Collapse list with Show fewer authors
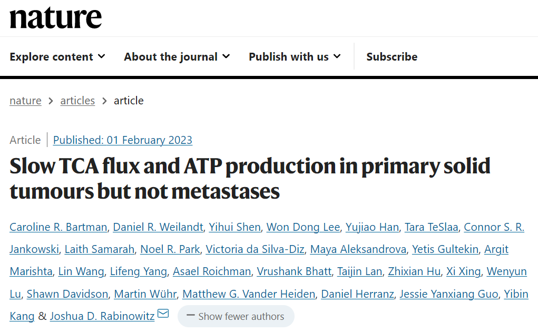Viewport: 538px width, 332px height. tap(236, 317)
